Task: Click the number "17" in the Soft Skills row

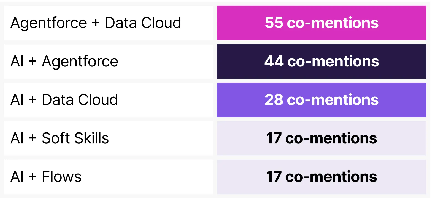Action: (x=273, y=138)
